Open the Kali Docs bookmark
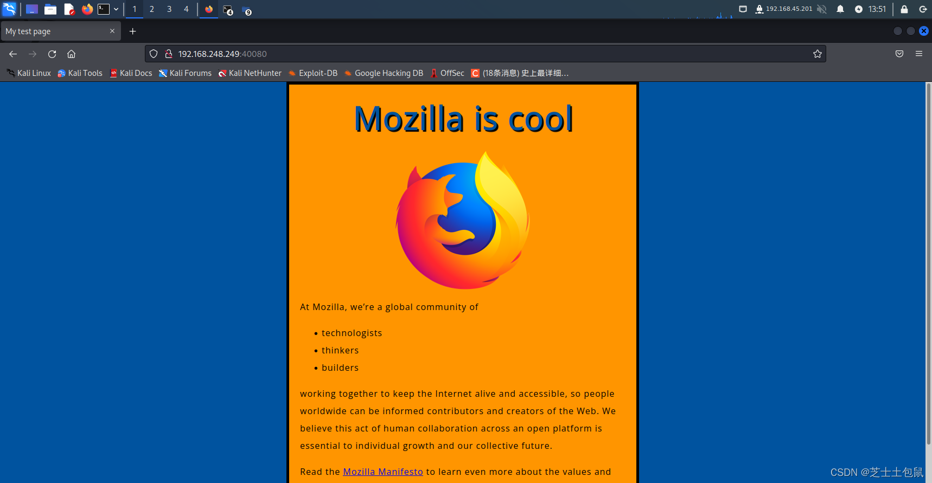 point(131,73)
